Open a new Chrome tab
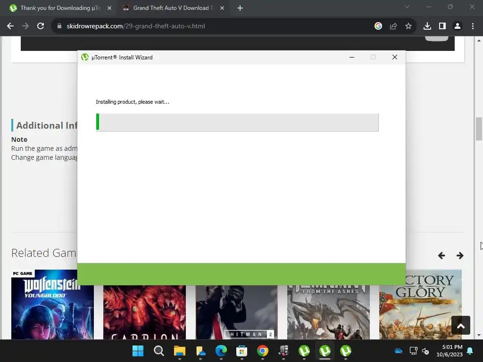The image size is (483, 362). coord(240,8)
